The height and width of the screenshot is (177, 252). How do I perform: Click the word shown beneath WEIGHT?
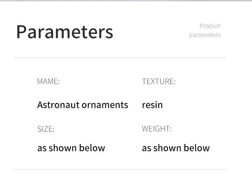[167, 148]
